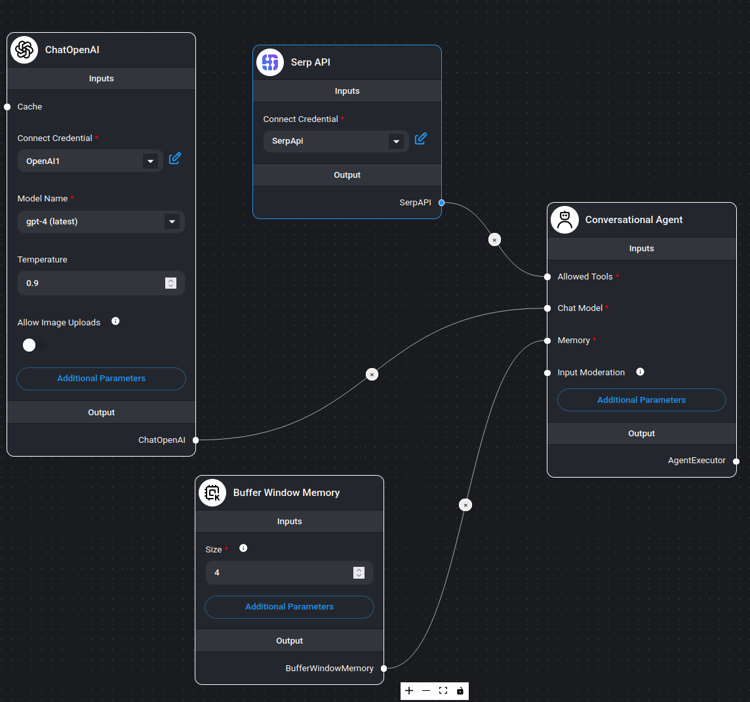The width and height of the screenshot is (750, 702).
Task: Zoom out of the canvas
Action: [x=426, y=690]
